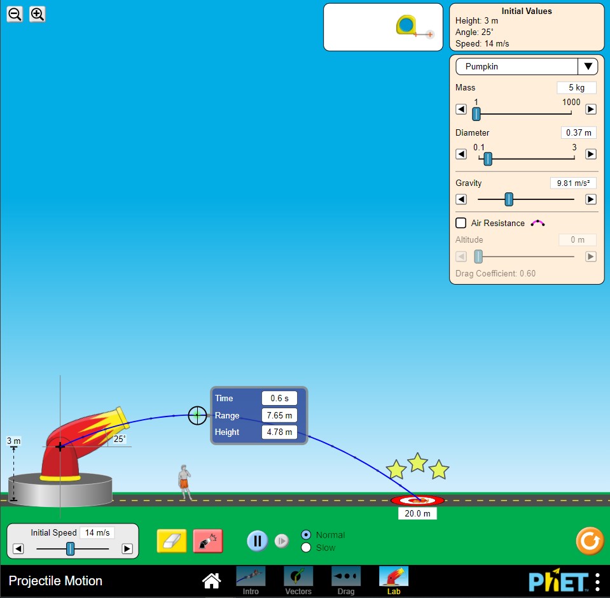Fire the cannon with the red launch button

tap(208, 541)
